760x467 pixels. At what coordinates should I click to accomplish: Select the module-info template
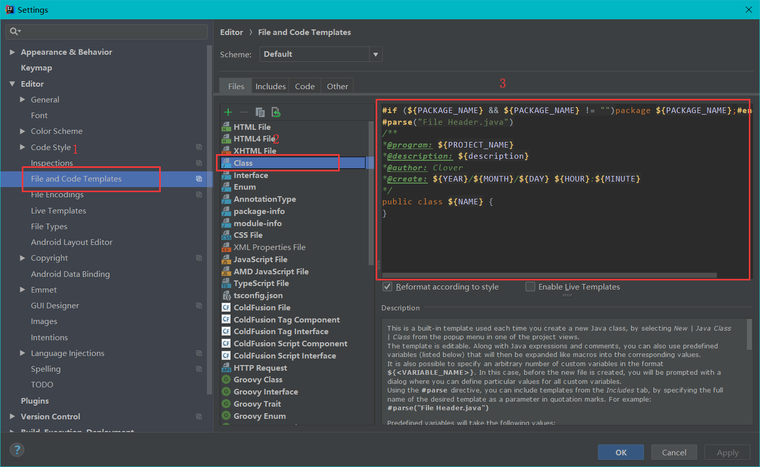tap(258, 224)
